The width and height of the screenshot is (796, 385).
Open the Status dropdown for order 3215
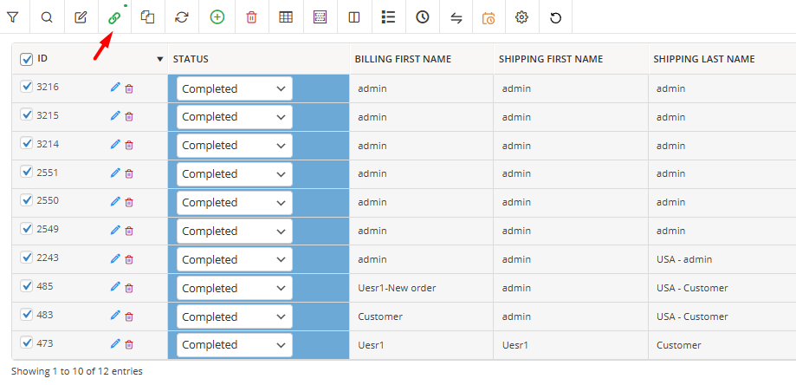[x=235, y=117]
